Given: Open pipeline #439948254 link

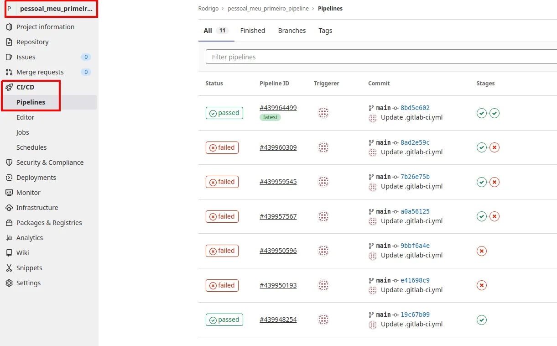Looking at the screenshot, I should tap(278, 320).
